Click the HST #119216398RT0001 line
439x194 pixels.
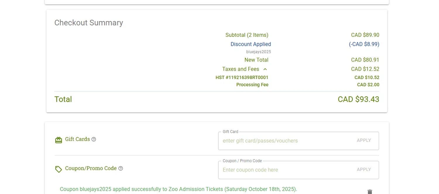click(x=242, y=78)
